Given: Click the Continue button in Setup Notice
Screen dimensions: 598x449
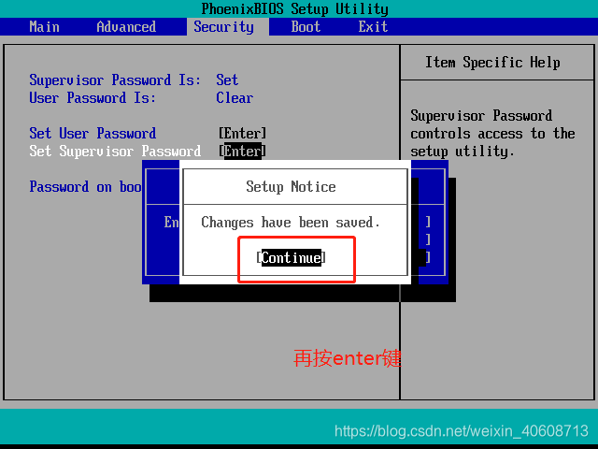Looking at the screenshot, I should [291, 258].
